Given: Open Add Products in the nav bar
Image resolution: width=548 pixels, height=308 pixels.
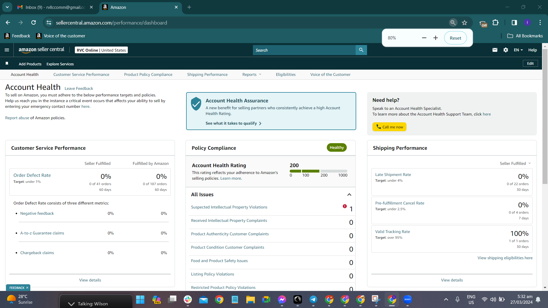Looking at the screenshot, I should (30, 64).
